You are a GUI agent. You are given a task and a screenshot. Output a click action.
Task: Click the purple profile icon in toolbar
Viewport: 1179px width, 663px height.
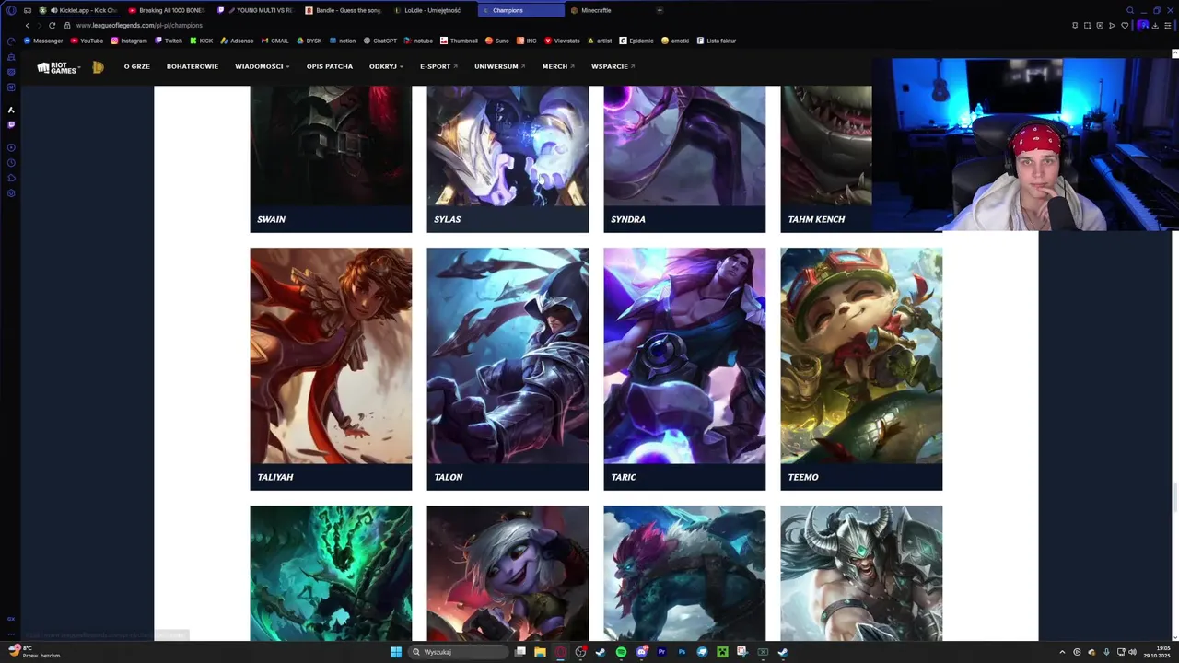pos(1143,25)
